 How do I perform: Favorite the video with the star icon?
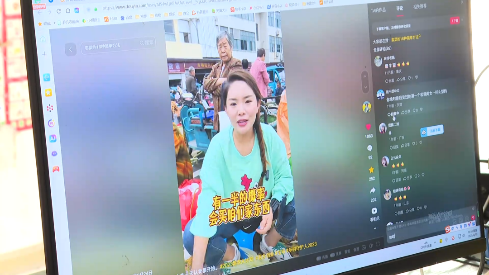(x=371, y=169)
